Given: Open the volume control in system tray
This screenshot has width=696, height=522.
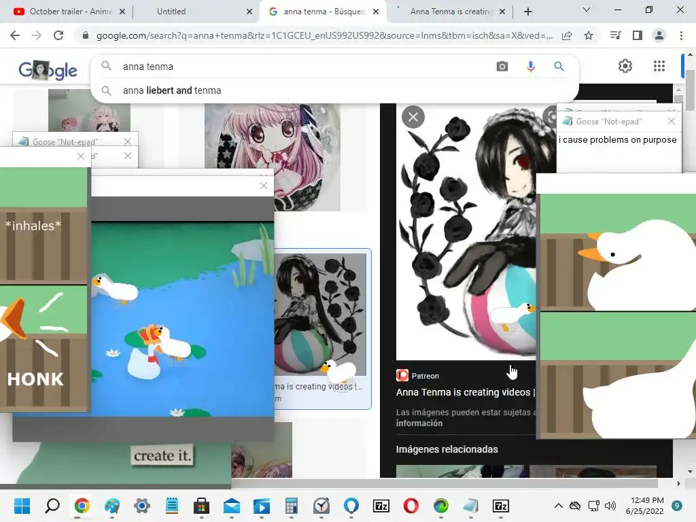Looking at the screenshot, I should [610, 506].
